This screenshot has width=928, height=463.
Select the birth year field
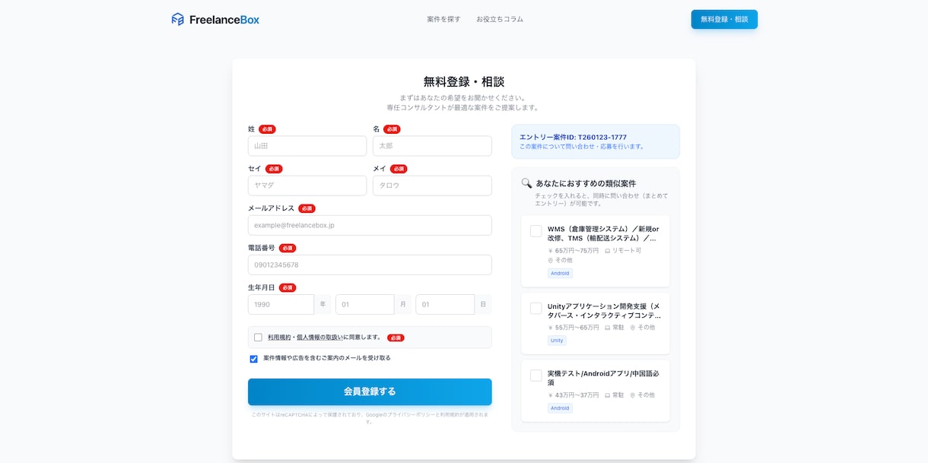(x=281, y=304)
